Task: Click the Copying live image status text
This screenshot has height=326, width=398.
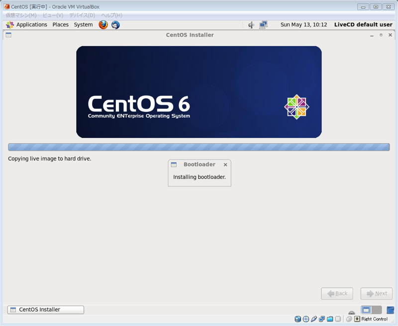Action: click(49, 159)
